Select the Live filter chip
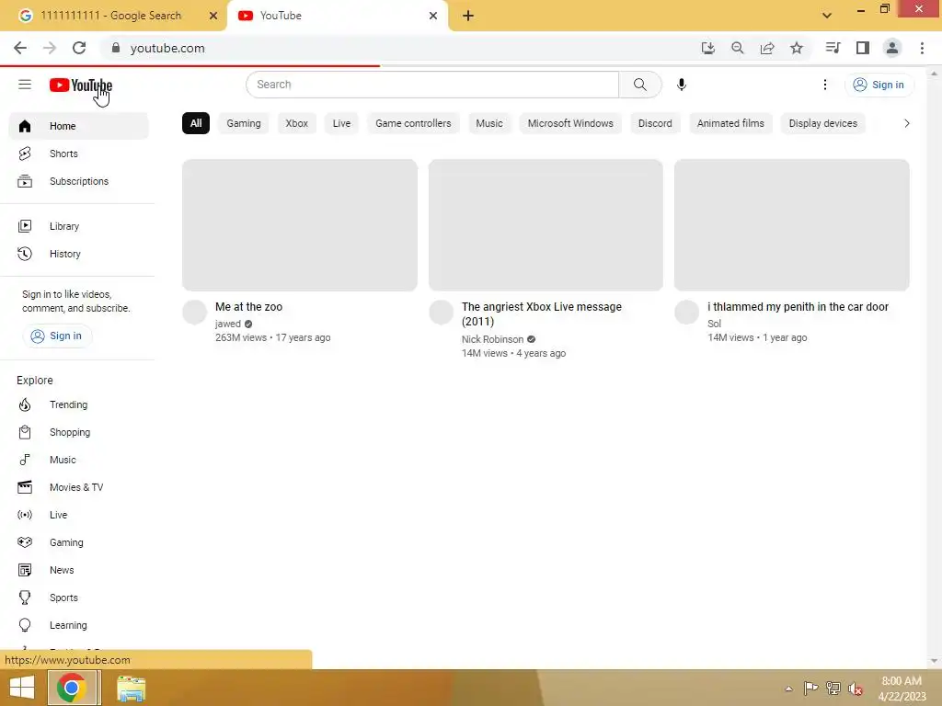942x706 pixels. (341, 123)
